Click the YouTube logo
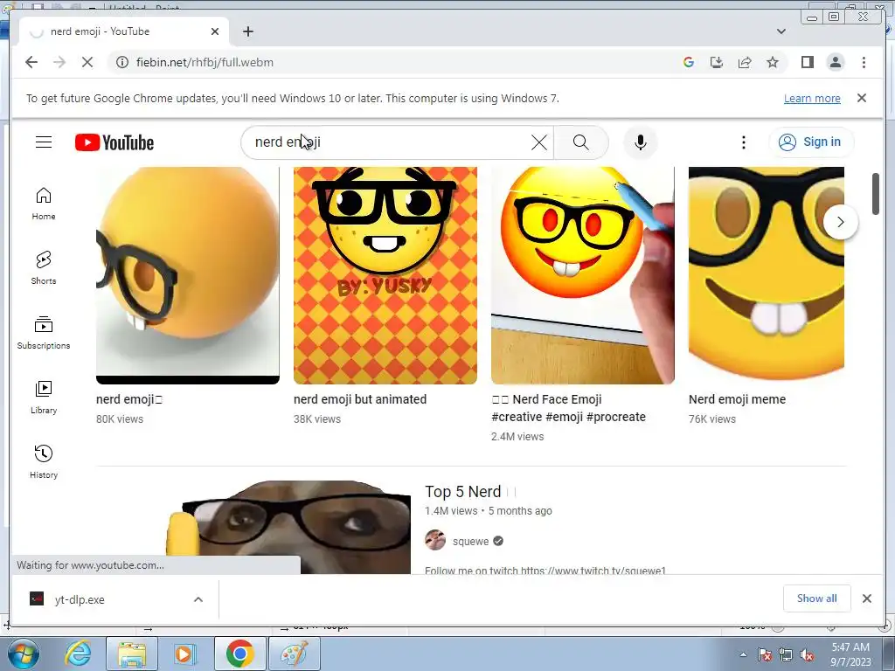895x671 pixels. click(x=114, y=142)
